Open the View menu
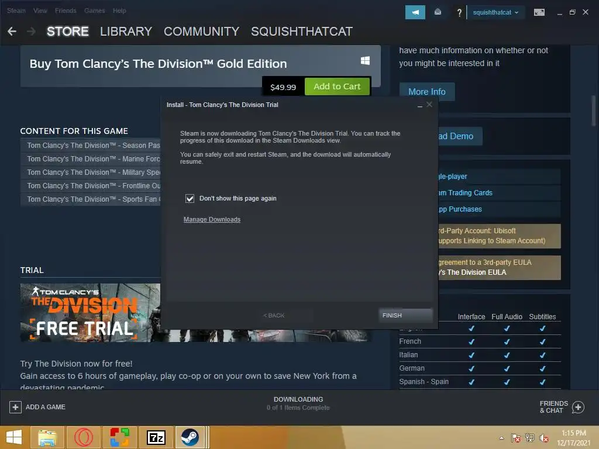599x449 pixels. click(x=40, y=11)
